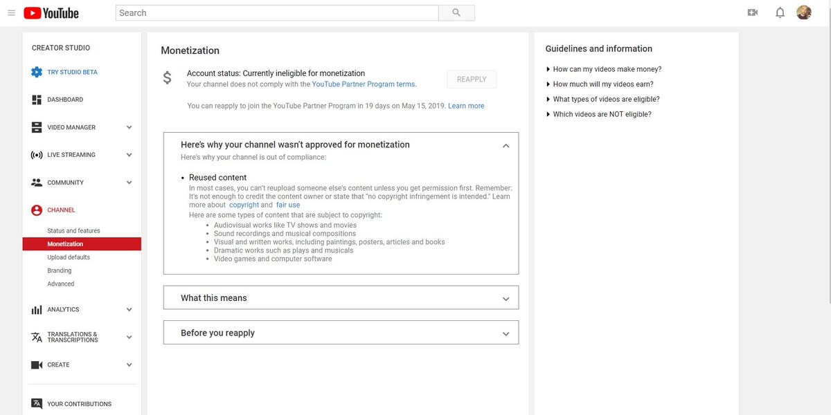Click the REAPPLY button
This screenshot has width=831, height=415.
471,78
